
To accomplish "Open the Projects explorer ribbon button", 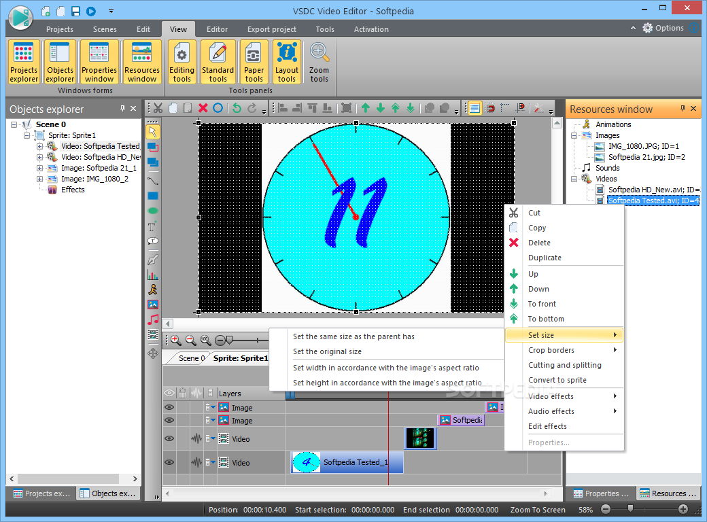I will tap(24, 62).
